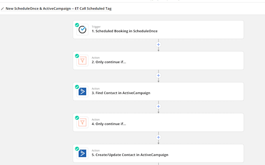This screenshot has width=265, height=165.
Task: Click the green checkmark on step 1
Action: click(77, 25)
